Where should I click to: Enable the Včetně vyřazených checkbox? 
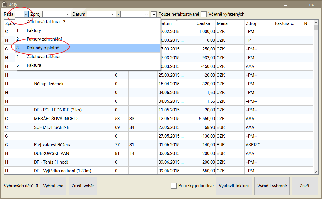click(204, 14)
